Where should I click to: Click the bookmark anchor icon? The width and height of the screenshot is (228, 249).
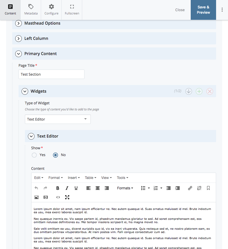point(208,188)
